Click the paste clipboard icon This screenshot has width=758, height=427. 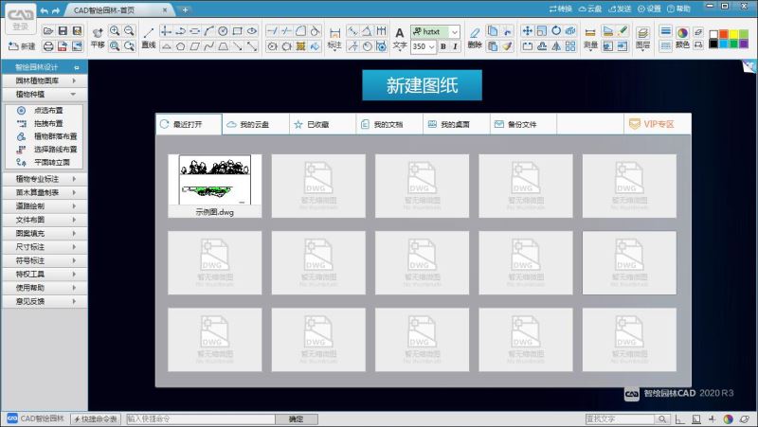click(492, 45)
